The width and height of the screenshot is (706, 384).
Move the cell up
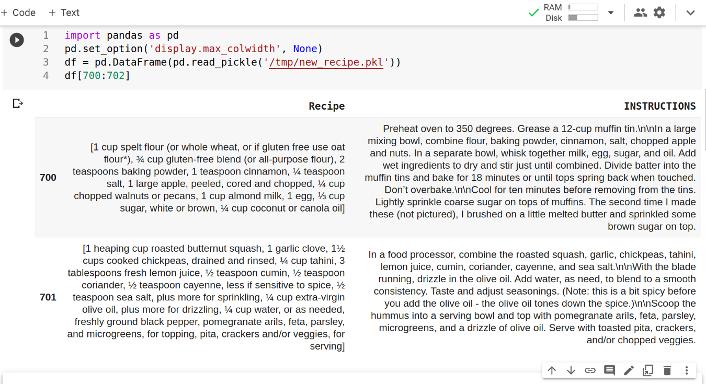point(552,370)
